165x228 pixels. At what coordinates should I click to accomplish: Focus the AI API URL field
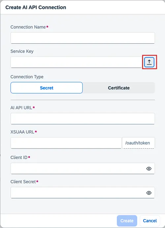coord(82,119)
